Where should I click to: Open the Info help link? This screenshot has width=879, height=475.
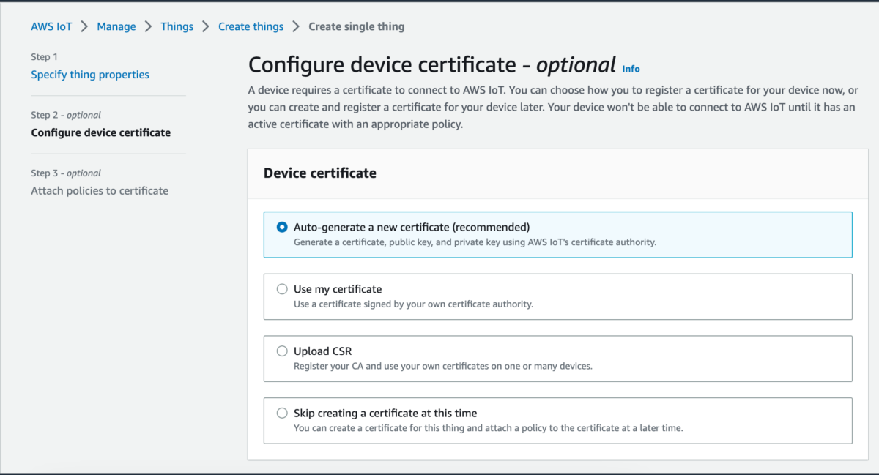point(631,68)
